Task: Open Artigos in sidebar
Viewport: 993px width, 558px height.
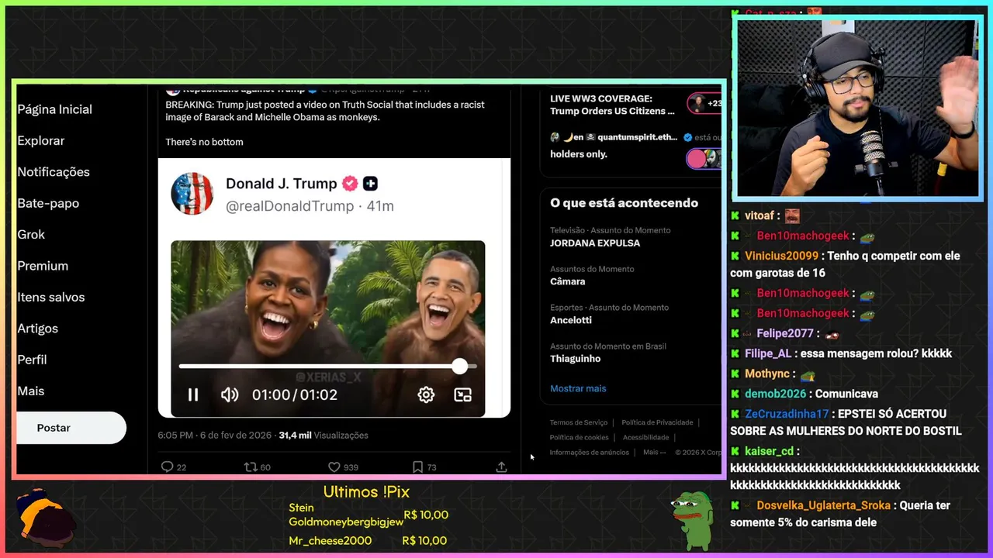Action: [37, 329]
